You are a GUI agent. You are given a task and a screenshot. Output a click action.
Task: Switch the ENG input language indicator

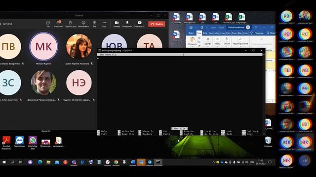tap(252, 162)
